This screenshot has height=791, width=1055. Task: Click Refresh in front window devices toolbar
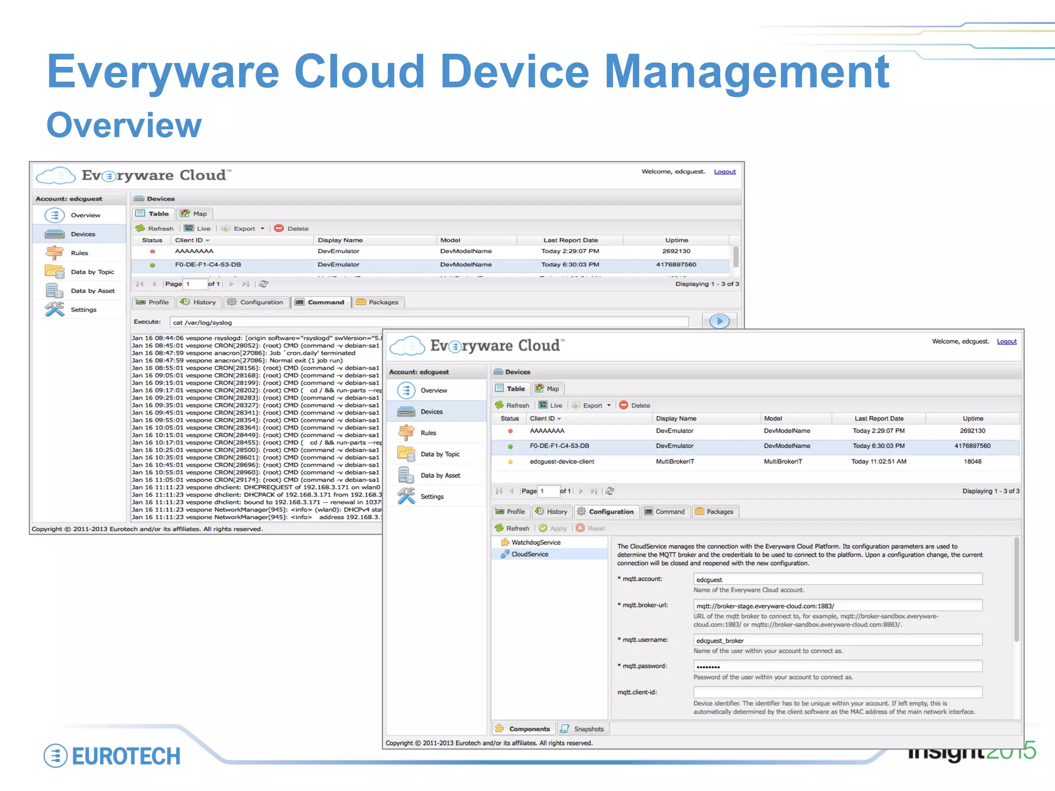pyautogui.click(x=512, y=405)
